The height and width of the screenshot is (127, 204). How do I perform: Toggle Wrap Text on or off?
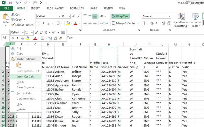[x=120, y=16]
